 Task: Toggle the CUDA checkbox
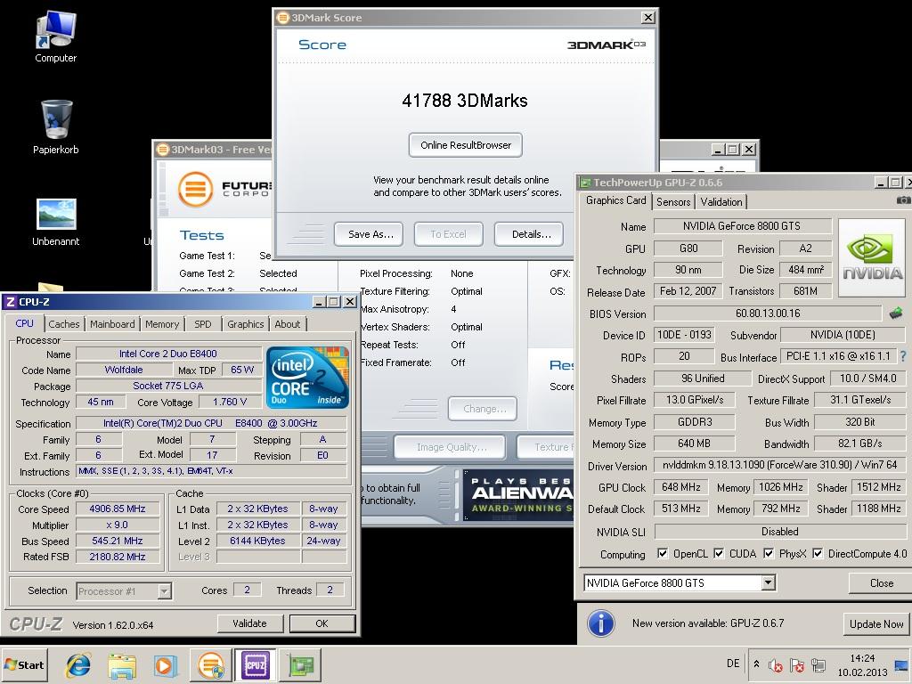pyautogui.click(x=719, y=553)
